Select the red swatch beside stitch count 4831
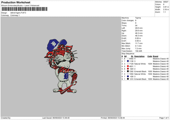The height and width of the screenshot is (120, 170). (128, 66)
